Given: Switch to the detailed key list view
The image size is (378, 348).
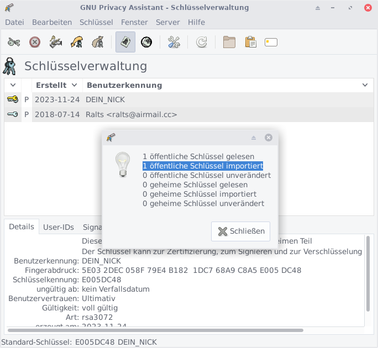Looking at the screenshot, I should coord(146,42).
